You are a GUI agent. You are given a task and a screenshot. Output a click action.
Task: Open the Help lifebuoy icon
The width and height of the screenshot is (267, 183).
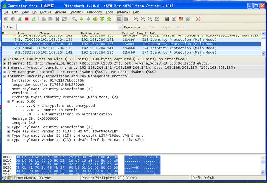click(x=198, y=19)
